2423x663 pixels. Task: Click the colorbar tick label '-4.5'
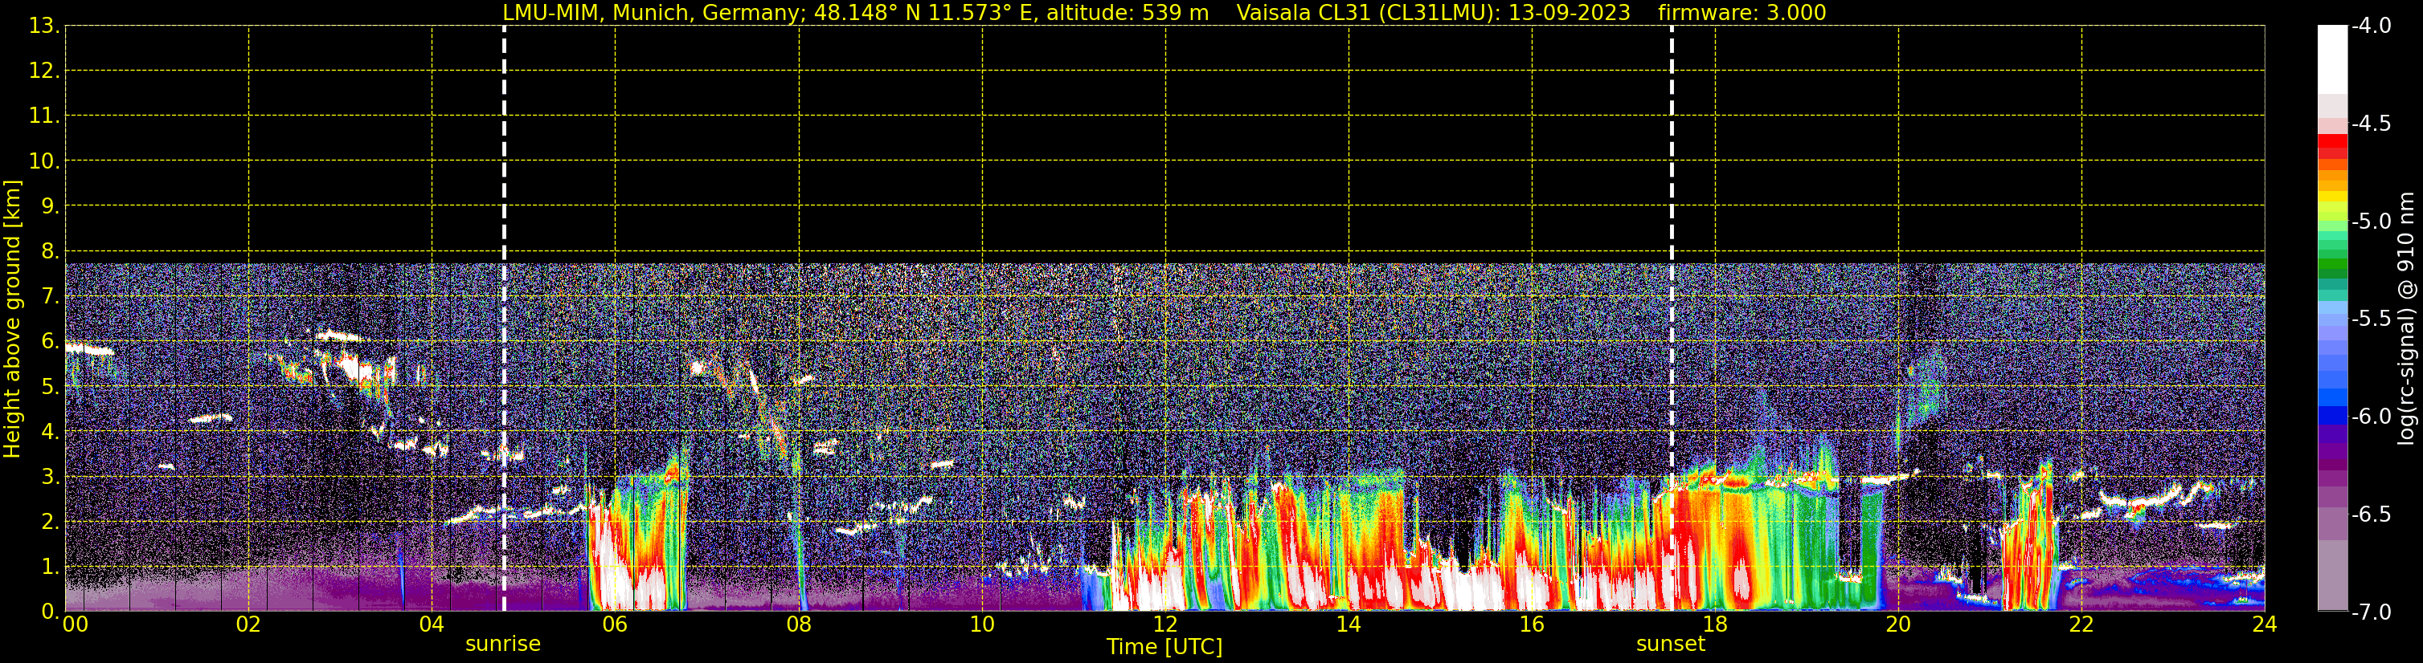coord(2370,124)
